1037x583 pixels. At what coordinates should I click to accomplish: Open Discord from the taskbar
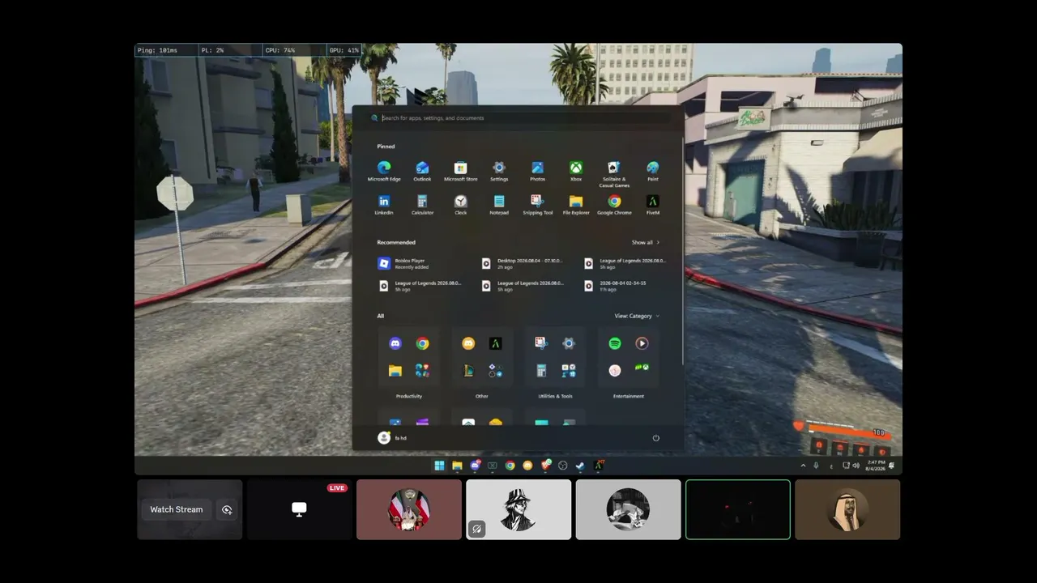click(475, 466)
